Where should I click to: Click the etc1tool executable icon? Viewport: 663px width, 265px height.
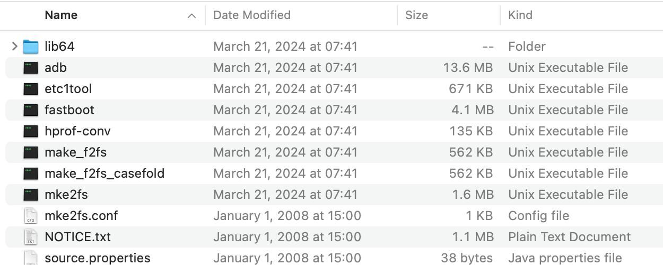click(x=31, y=89)
